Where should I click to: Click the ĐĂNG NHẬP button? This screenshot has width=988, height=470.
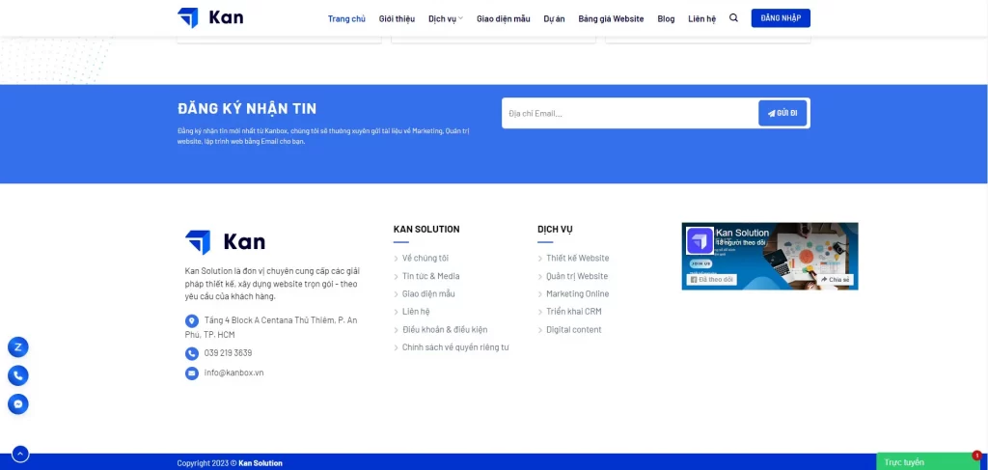(x=781, y=18)
